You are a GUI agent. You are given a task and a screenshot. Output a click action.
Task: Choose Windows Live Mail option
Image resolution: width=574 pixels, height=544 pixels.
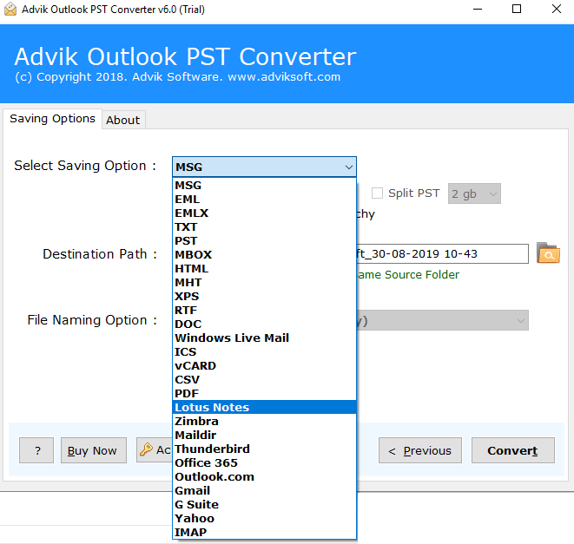point(264,338)
